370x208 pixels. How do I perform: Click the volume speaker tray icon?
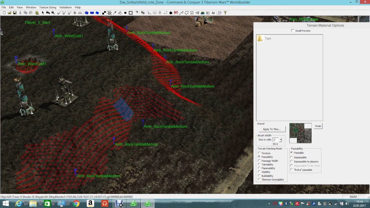pyautogui.click(x=347, y=204)
